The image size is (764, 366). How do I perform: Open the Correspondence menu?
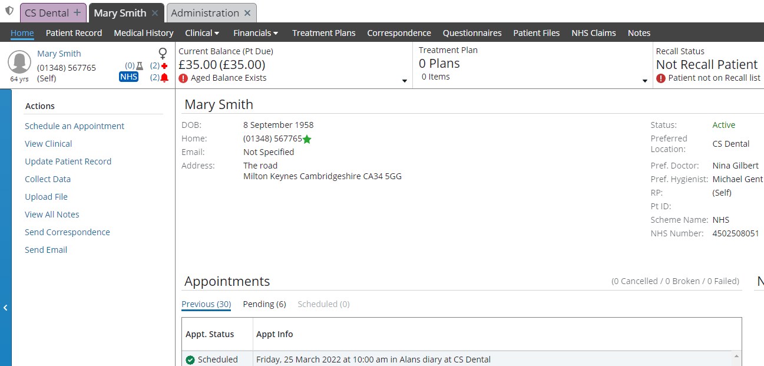click(x=399, y=33)
